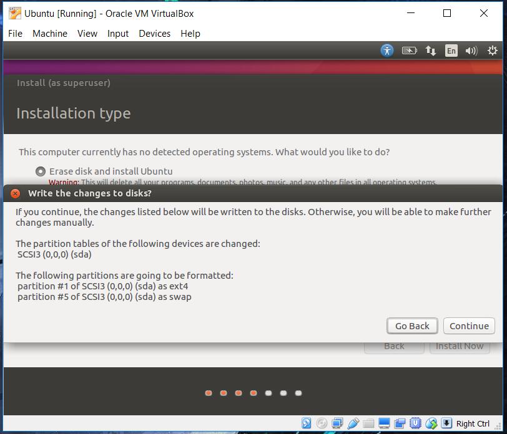Open the File menu
The height and width of the screenshot is (434, 507).
(x=15, y=34)
